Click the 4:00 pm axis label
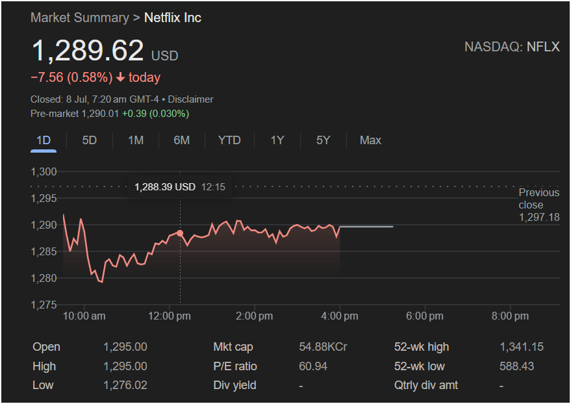The height and width of the screenshot is (404, 571). pyautogui.click(x=339, y=316)
